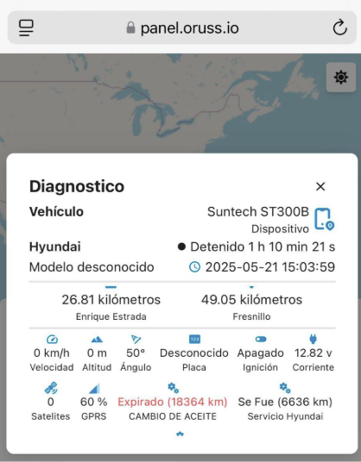Open the browser reader view icon

pos(26,28)
